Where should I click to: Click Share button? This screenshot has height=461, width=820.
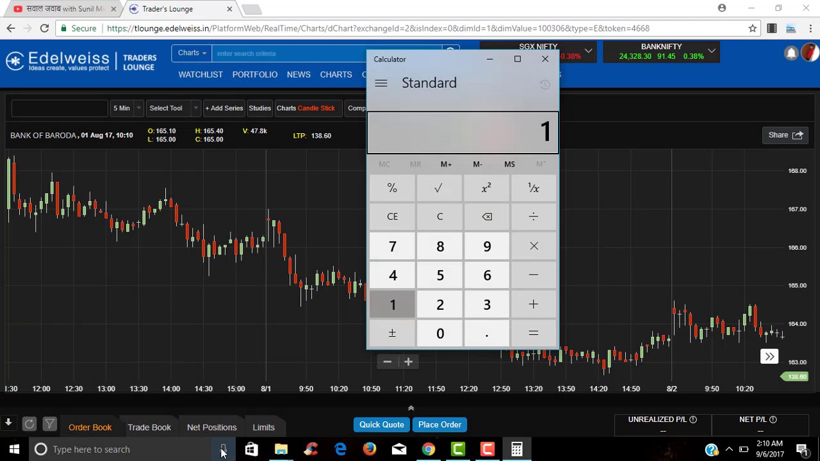pos(785,135)
